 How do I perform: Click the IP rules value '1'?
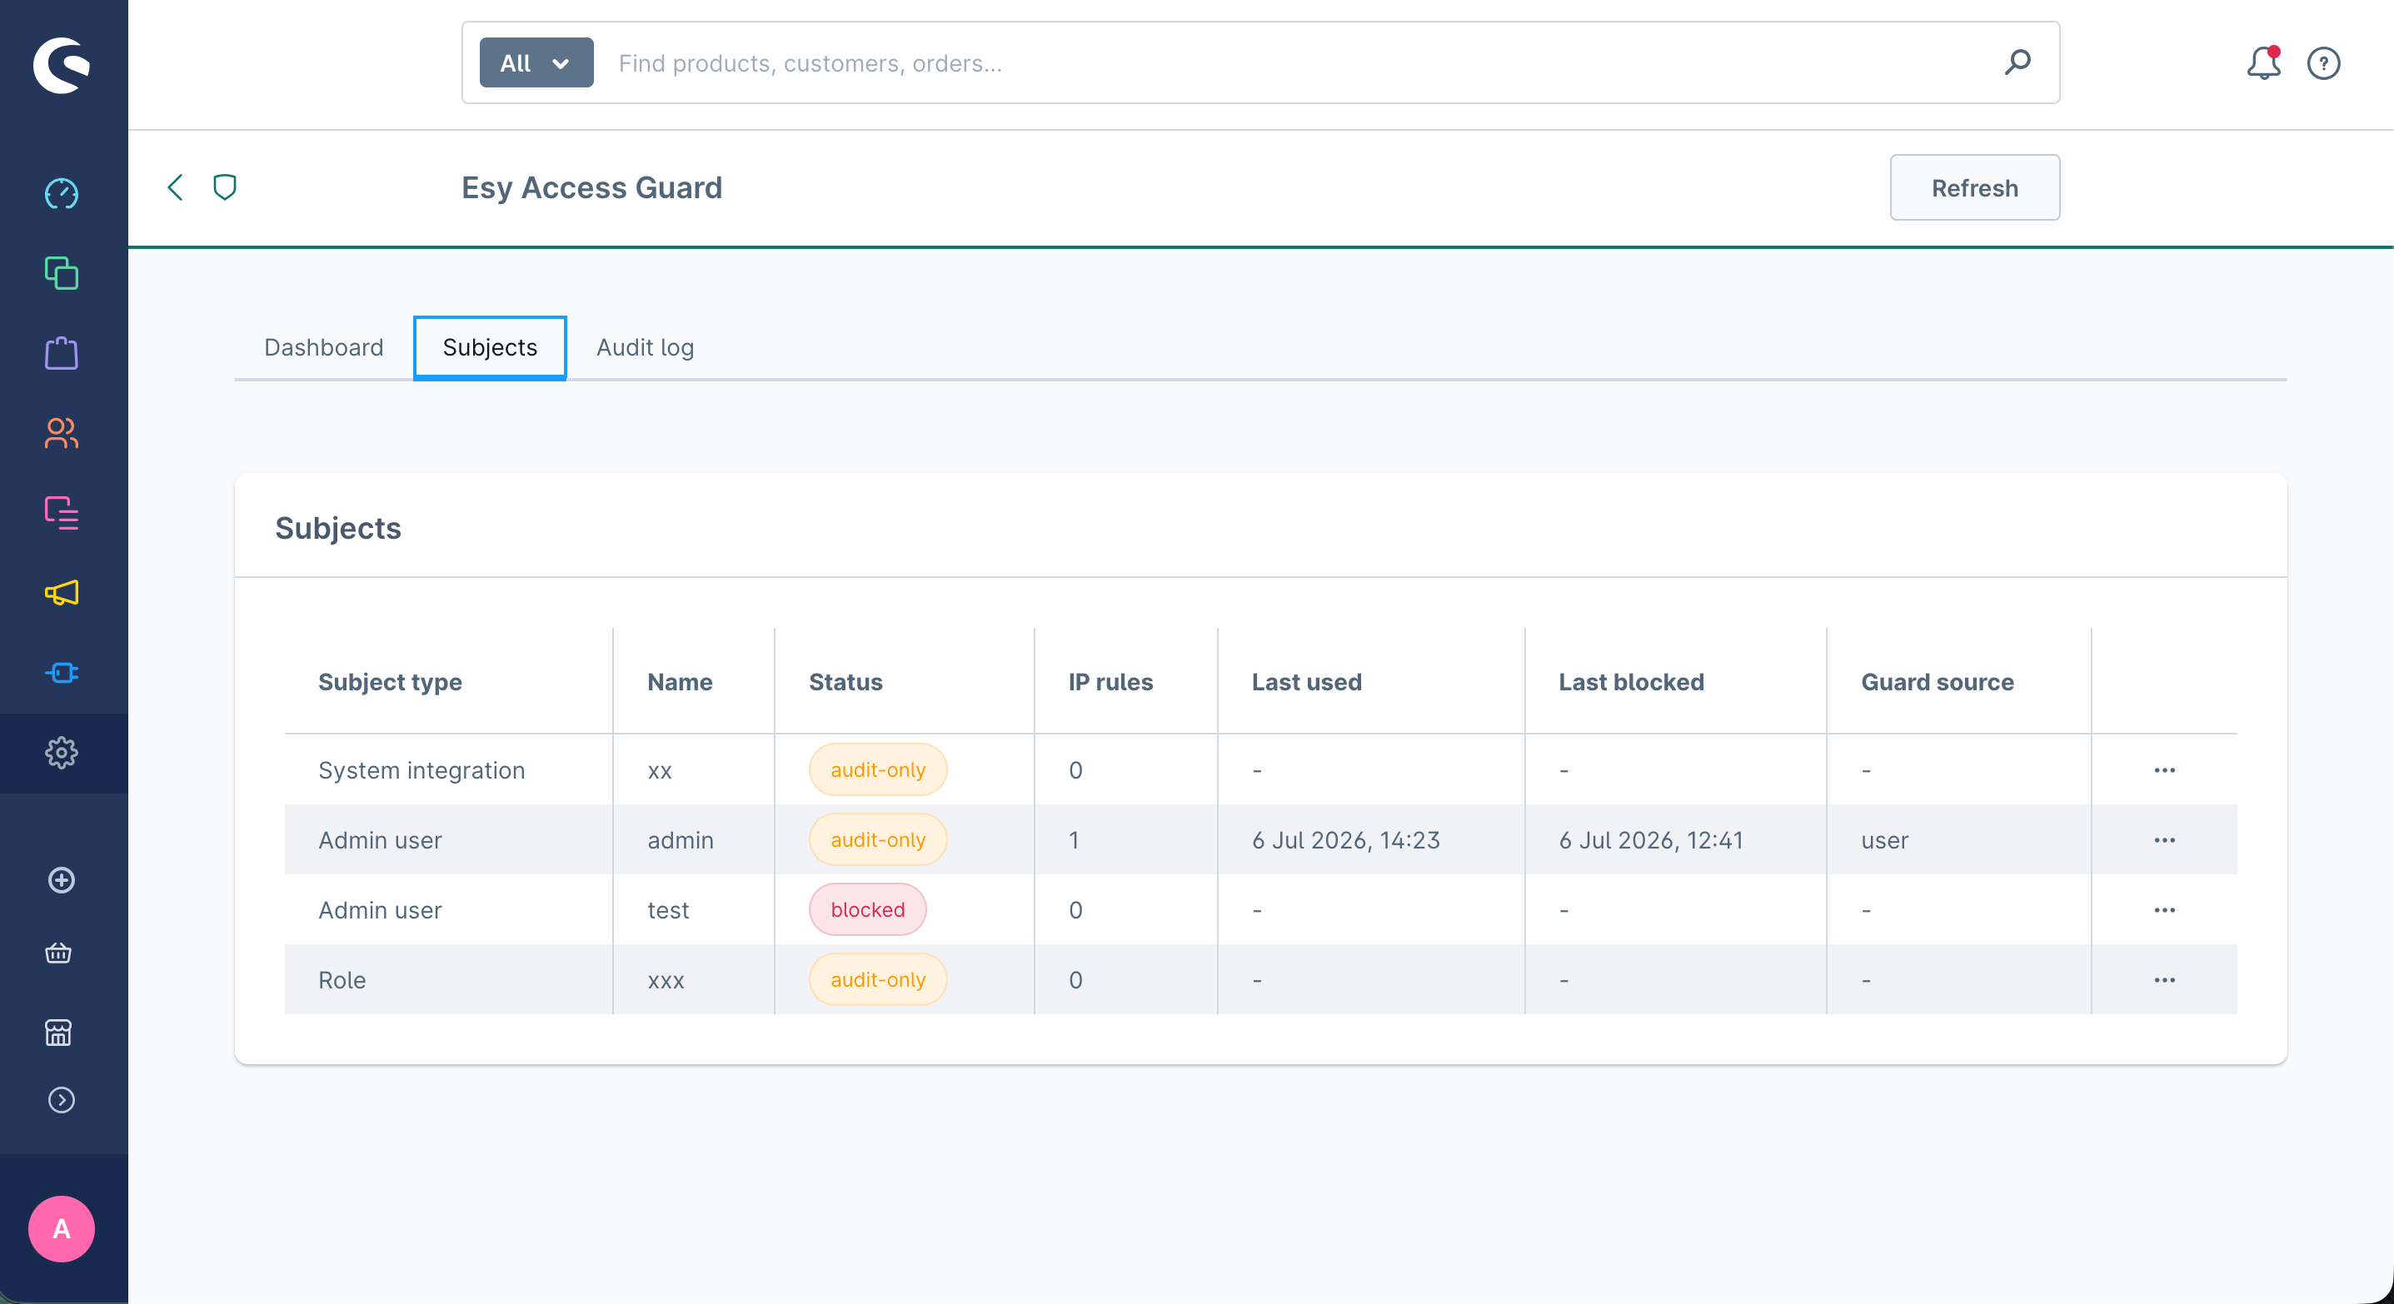click(1075, 839)
